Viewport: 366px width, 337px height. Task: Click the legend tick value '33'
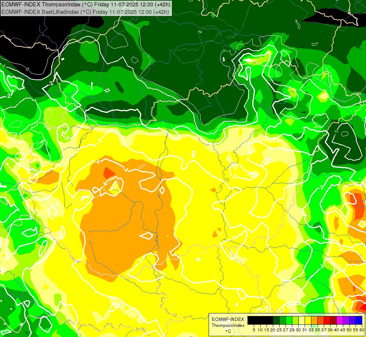[x=311, y=330]
